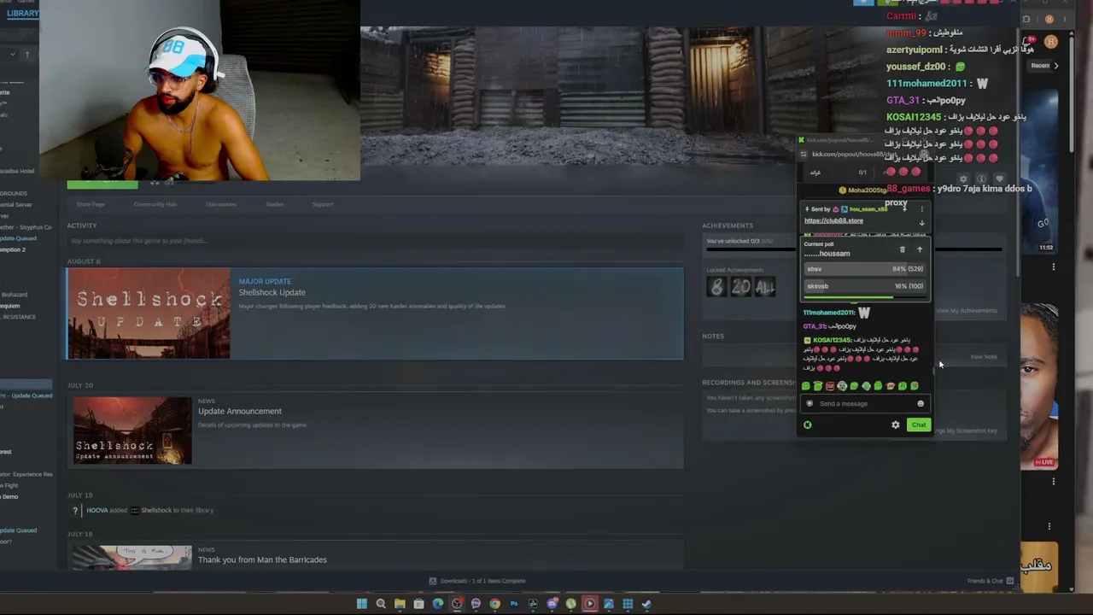Open File Explorer from the taskbar
Image resolution: width=1093 pixels, height=615 pixels.
[400, 604]
